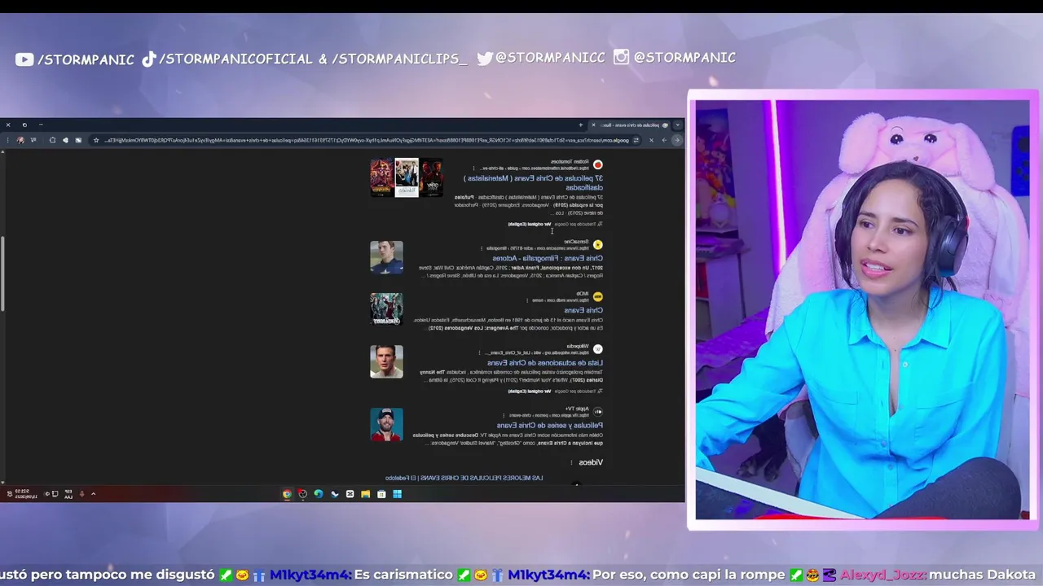Close the 'películas de chris evans' tab
1043x586 pixels.
point(593,125)
